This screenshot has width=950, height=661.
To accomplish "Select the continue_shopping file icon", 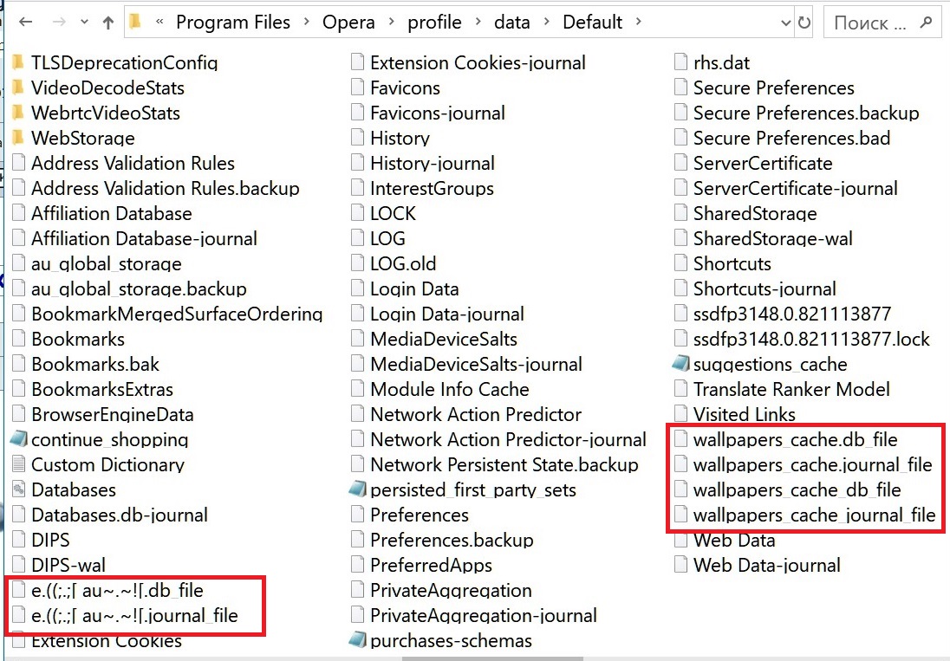I will pyautogui.click(x=19, y=439).
